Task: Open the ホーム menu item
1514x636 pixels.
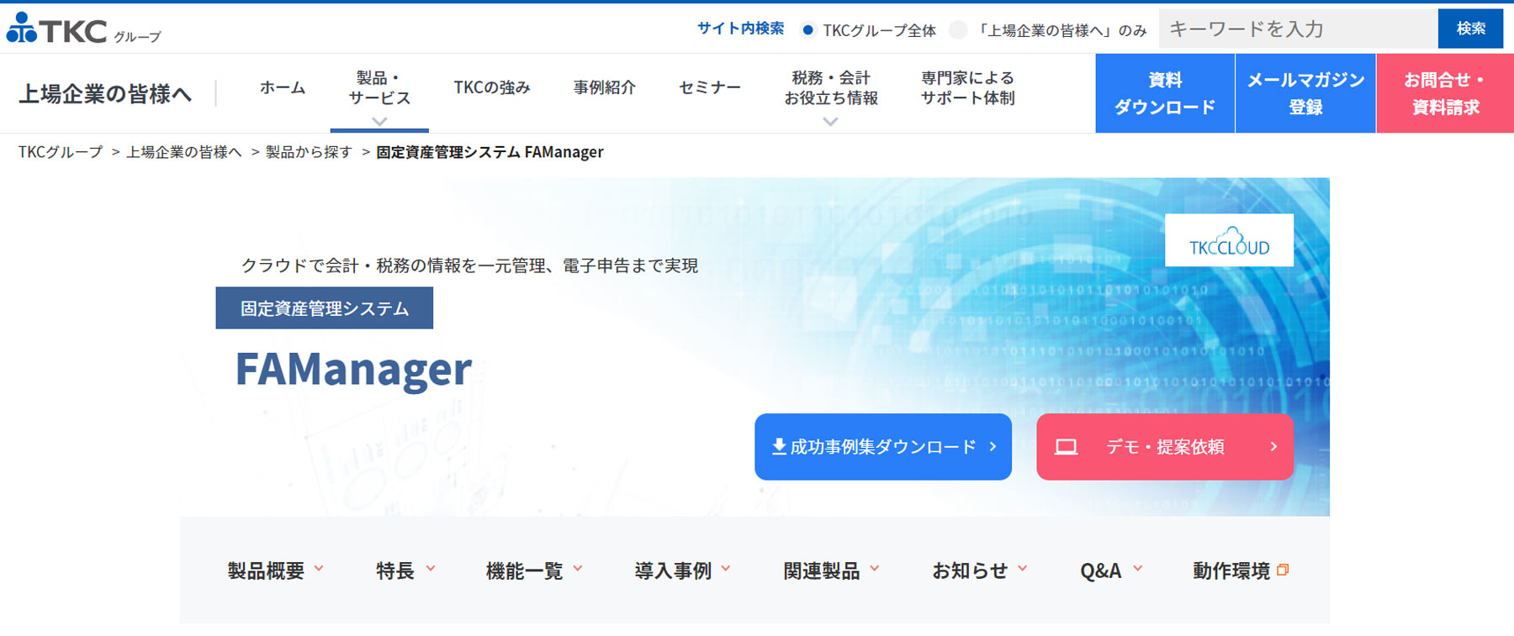Action: 283,87
